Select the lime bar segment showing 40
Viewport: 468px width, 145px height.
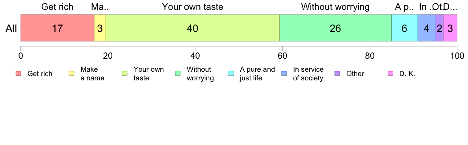[x=193, y=28]
